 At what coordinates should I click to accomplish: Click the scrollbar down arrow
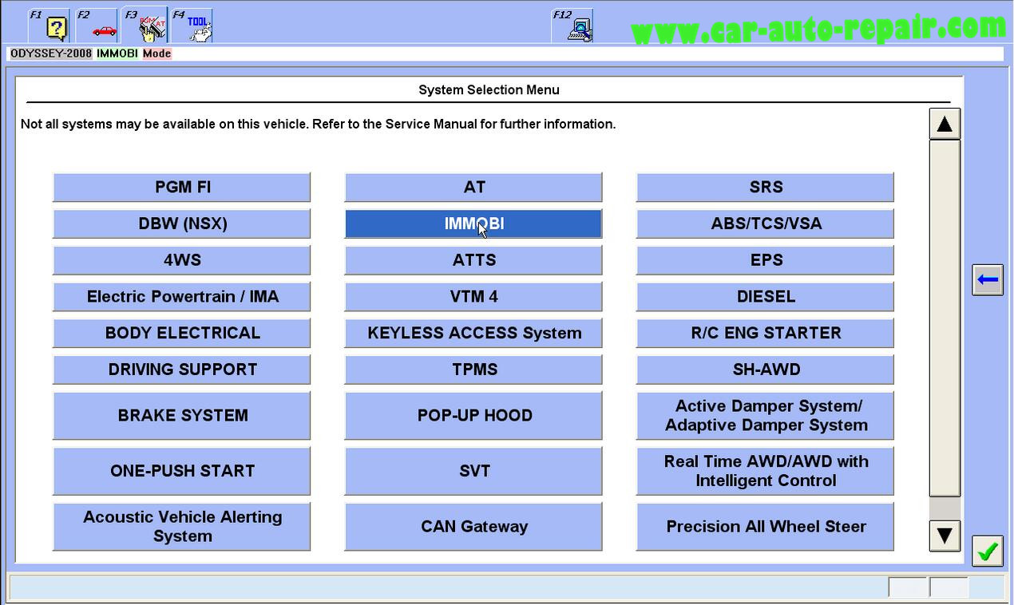pos(945,536)
